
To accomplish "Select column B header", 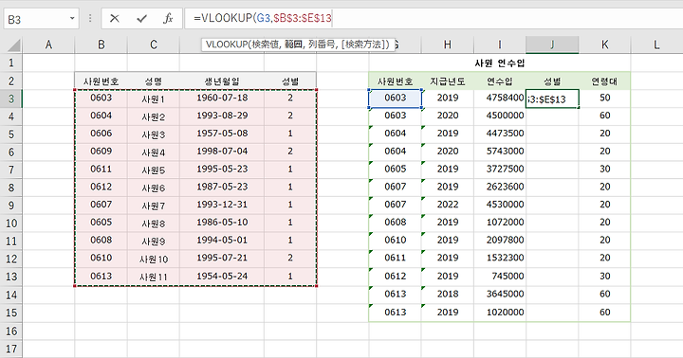I will [102, 45].
